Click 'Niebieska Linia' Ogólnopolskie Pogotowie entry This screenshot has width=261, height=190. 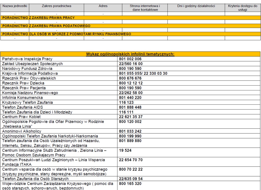click(53, 124)
